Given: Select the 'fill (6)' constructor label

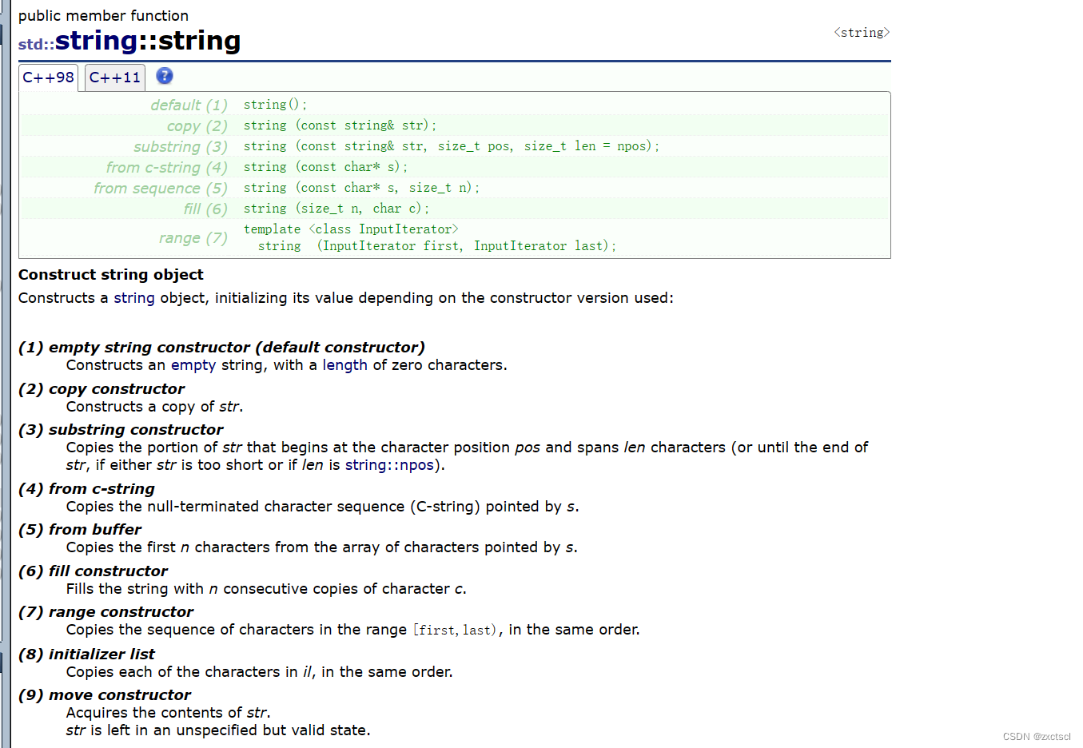Looking at the screenshot, I should click(x=205, y=209).
